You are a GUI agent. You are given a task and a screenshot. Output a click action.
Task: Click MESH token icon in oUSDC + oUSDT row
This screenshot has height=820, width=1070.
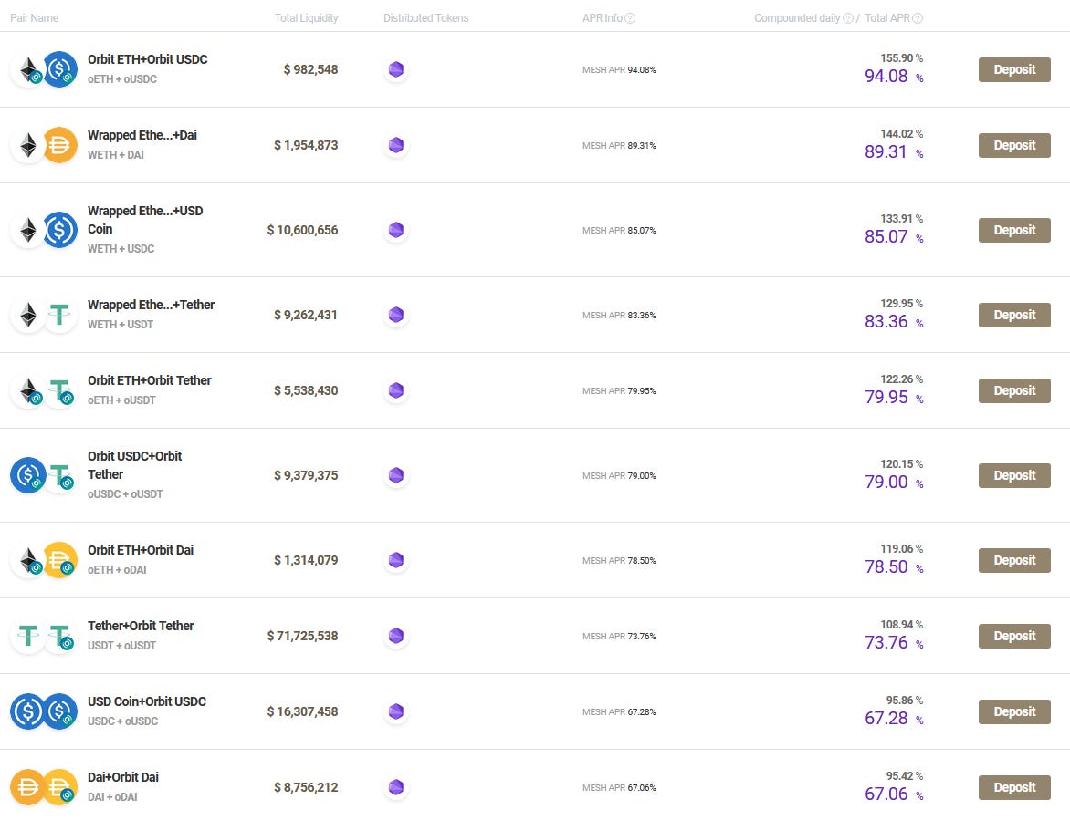(396, 475)
